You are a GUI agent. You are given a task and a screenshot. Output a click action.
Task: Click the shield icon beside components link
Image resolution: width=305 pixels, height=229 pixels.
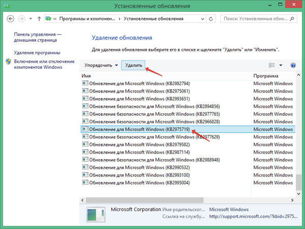point(8,62)
